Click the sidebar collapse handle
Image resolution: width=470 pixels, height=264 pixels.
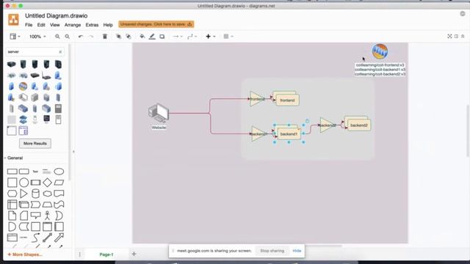click(73, 152)
